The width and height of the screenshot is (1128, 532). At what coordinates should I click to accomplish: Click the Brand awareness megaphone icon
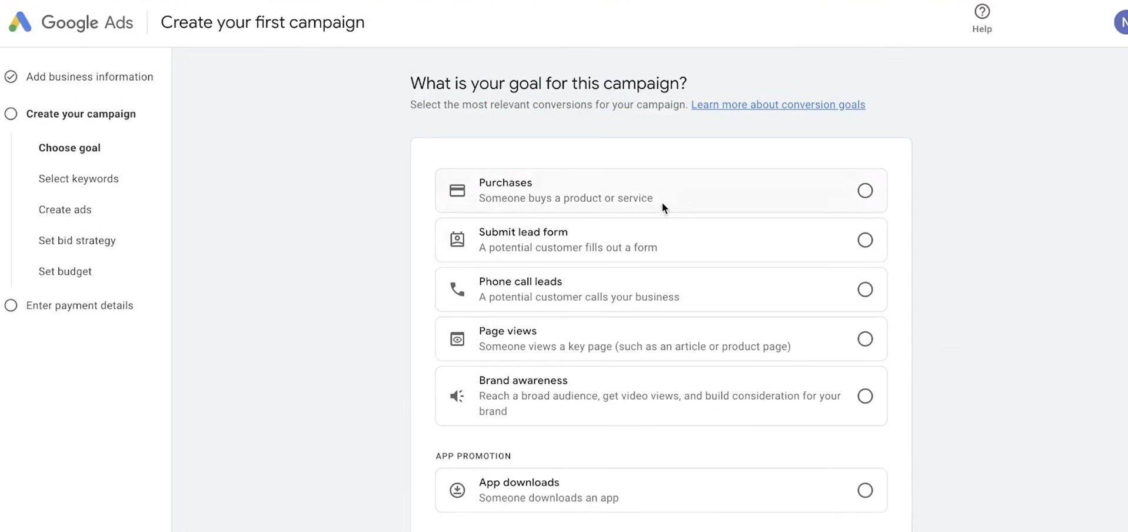(457, 396)
